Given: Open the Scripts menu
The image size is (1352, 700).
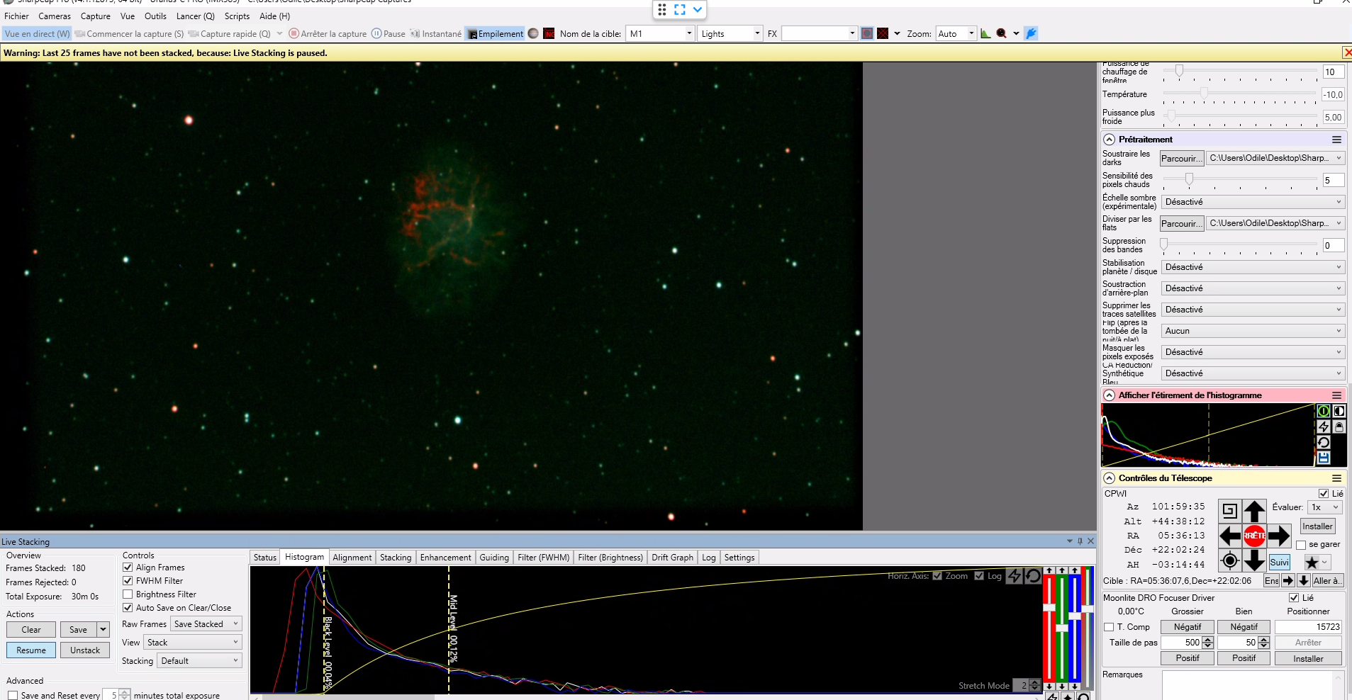Looking at the screenshot, I should (x=237, y=16).
